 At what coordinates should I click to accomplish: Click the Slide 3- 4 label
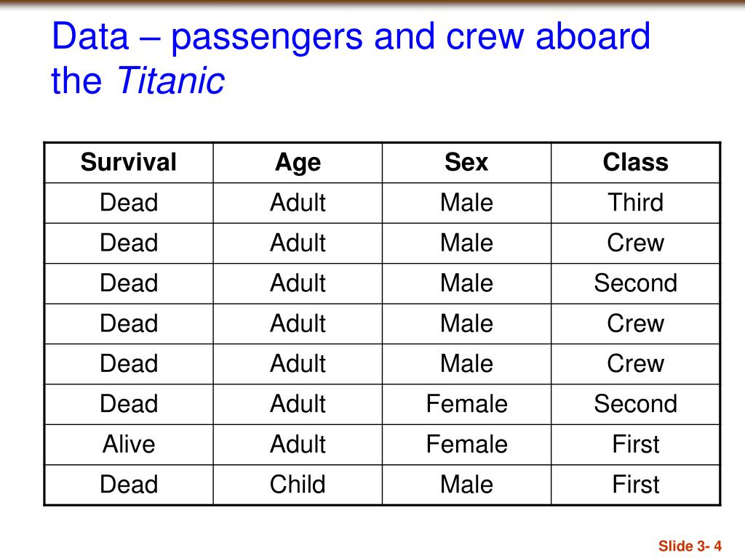(x=690, y=546)
